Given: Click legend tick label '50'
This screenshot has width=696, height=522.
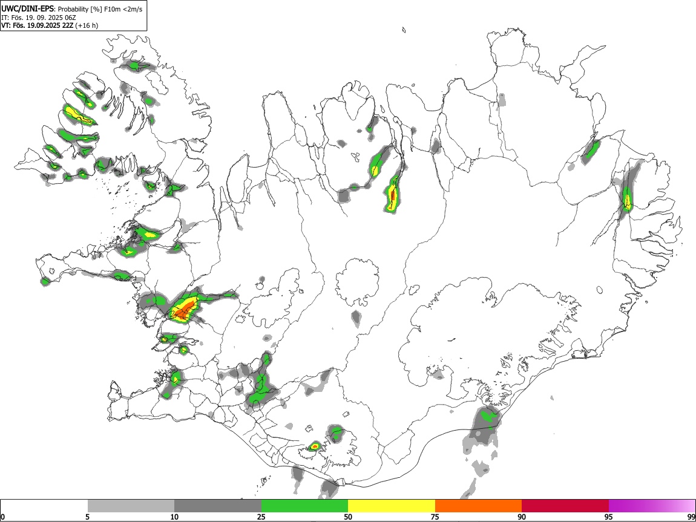Looking at the screenshot, I should [x=348, y=517].
